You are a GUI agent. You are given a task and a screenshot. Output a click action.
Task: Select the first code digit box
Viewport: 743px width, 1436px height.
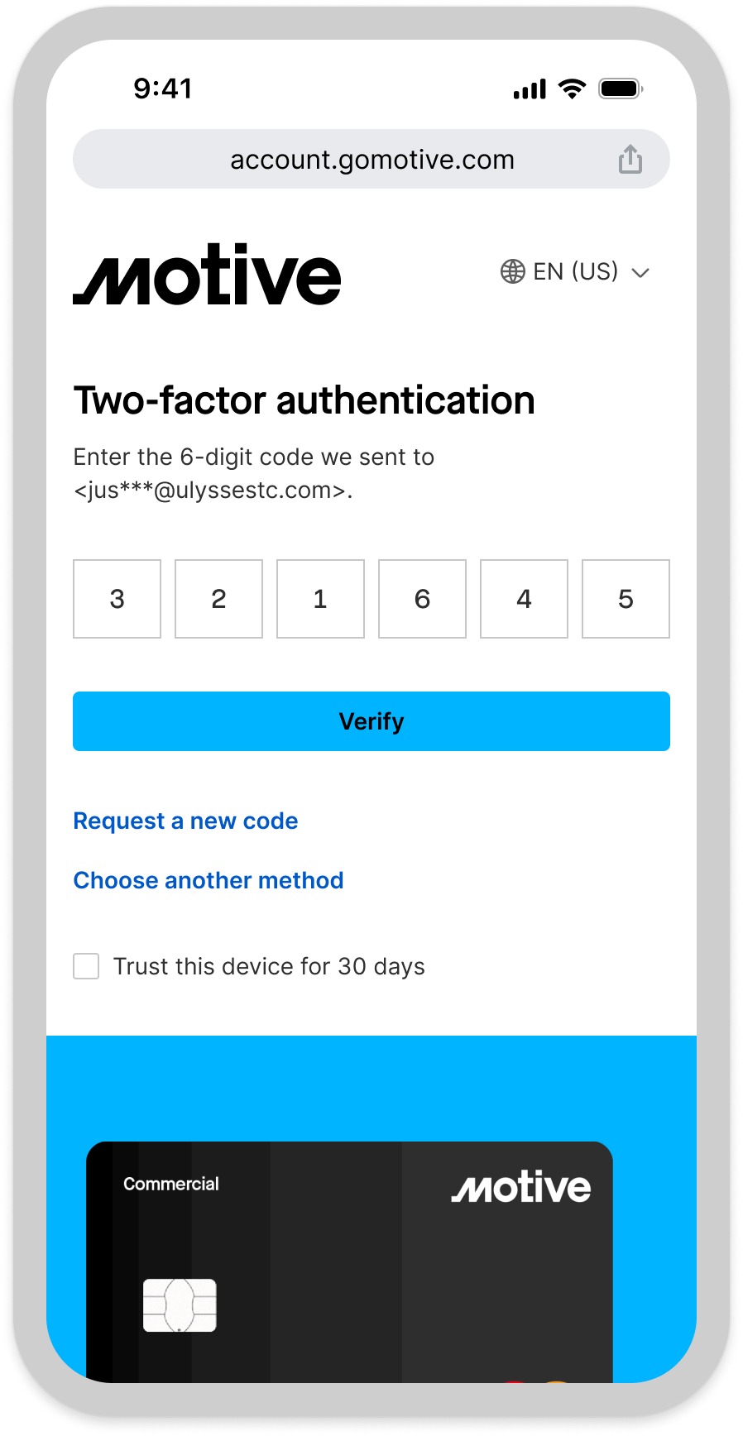[x=117, y=599]
